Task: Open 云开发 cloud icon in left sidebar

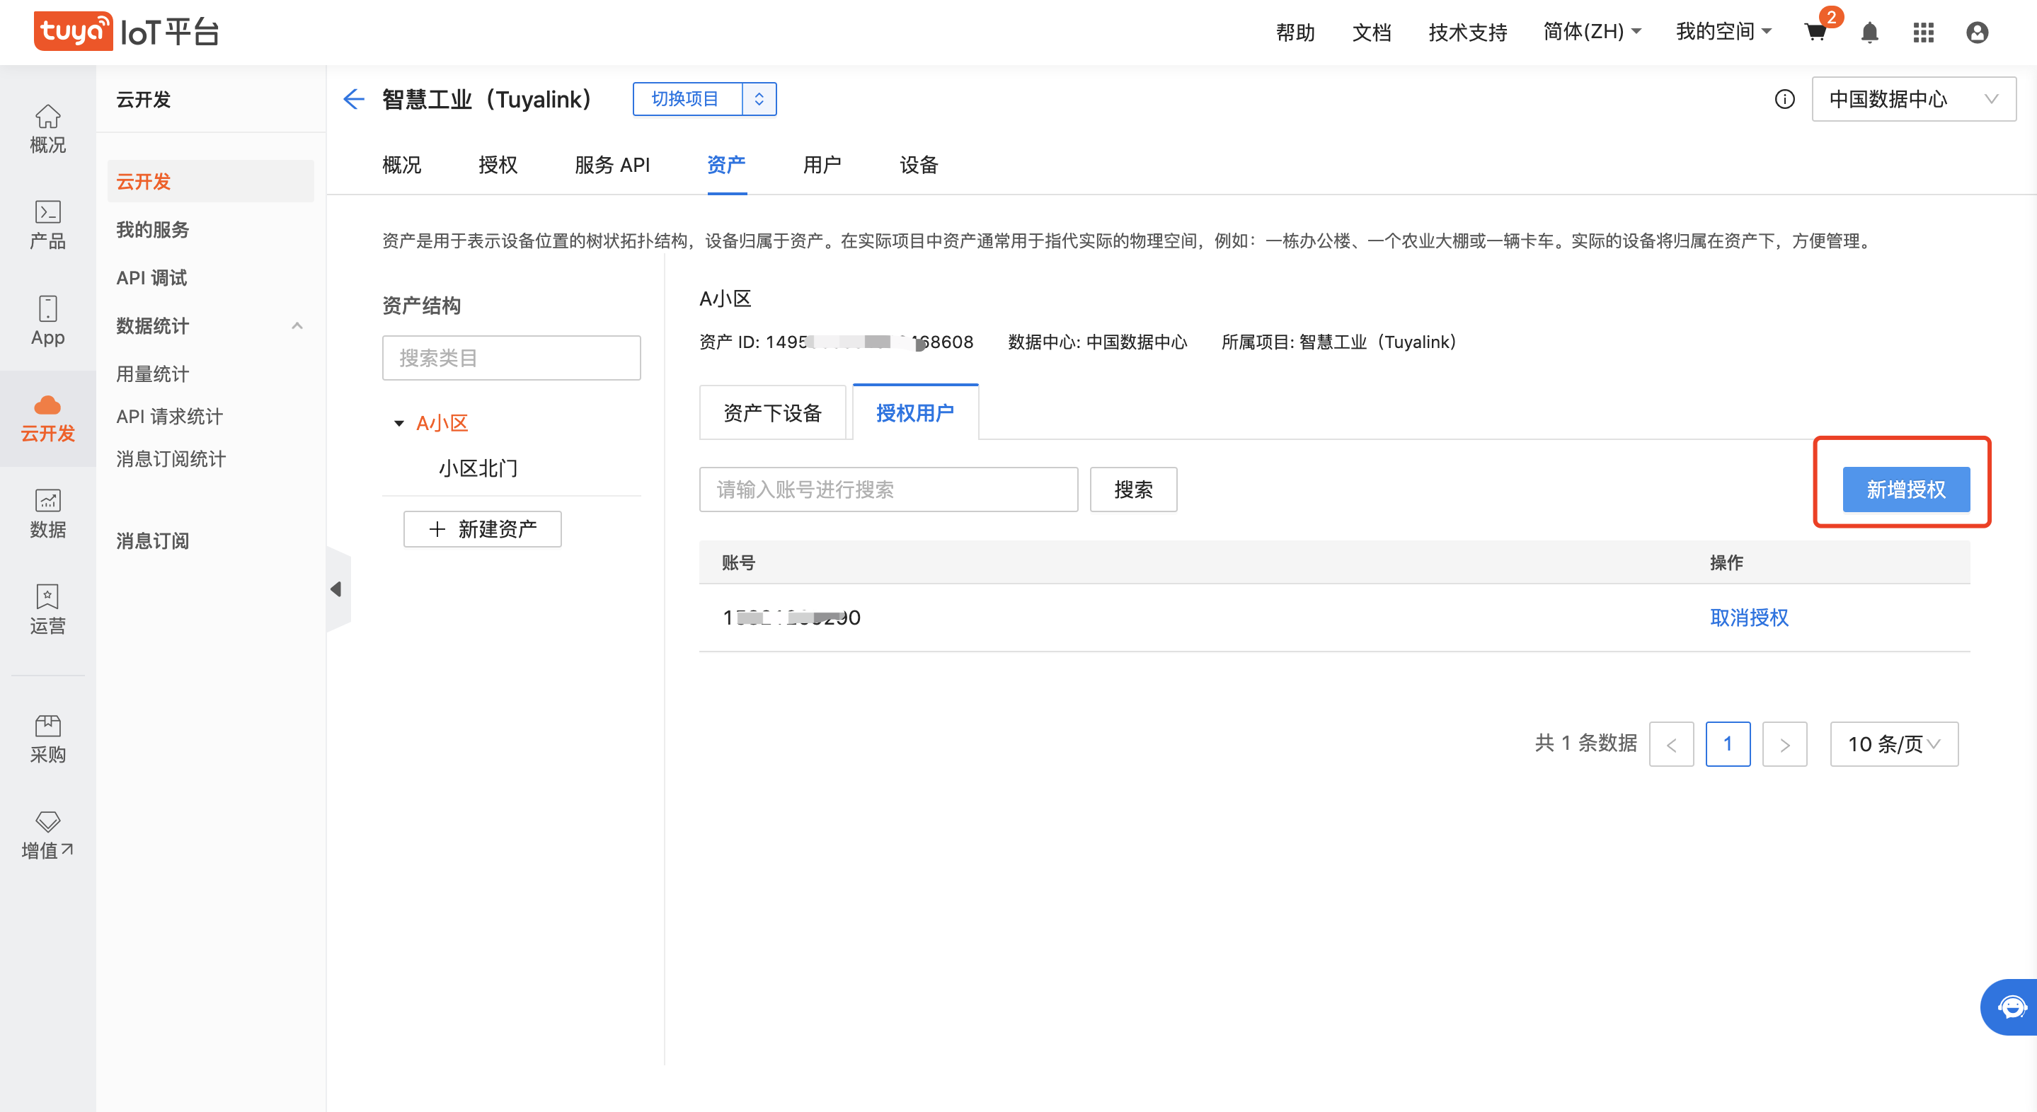Action: pyautogui.click(x=47, y=418)
